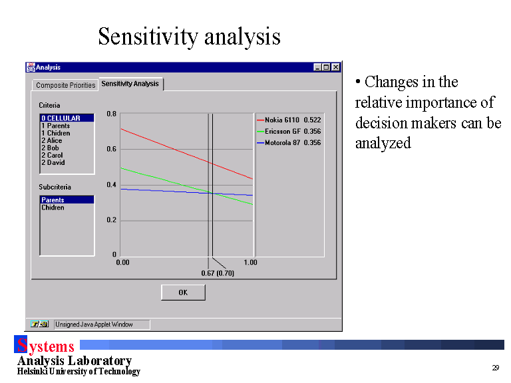Click the Ericsson GF legend entry

click(x=289, y=131)
